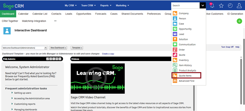Open the Team CRM dropdown menu
Image resolution: width=245 pixels, height=111 pixels.
(89, 5)
